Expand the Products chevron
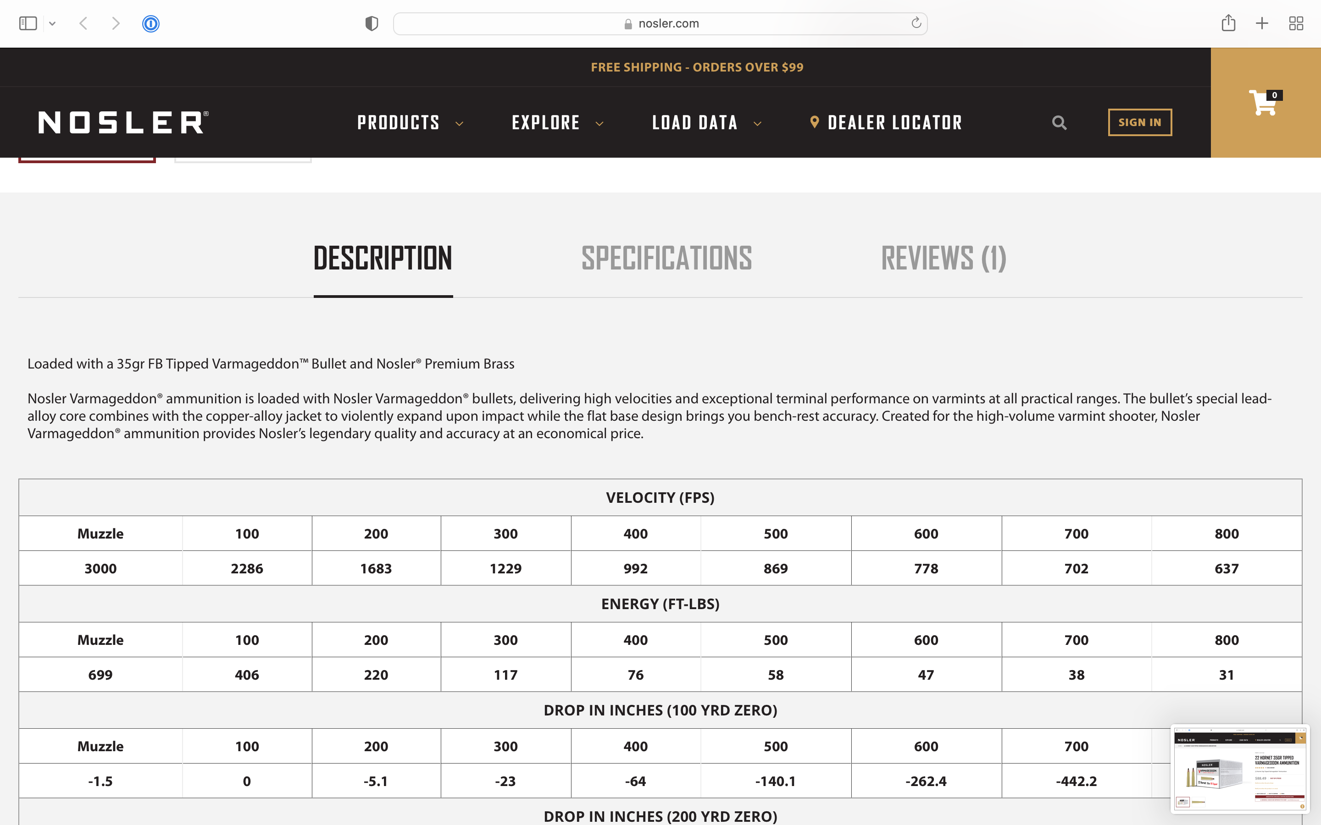This screenshot has width=1321, height=825. 460,124
